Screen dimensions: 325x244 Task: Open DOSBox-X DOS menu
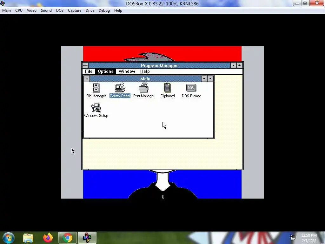click(60, 10)
